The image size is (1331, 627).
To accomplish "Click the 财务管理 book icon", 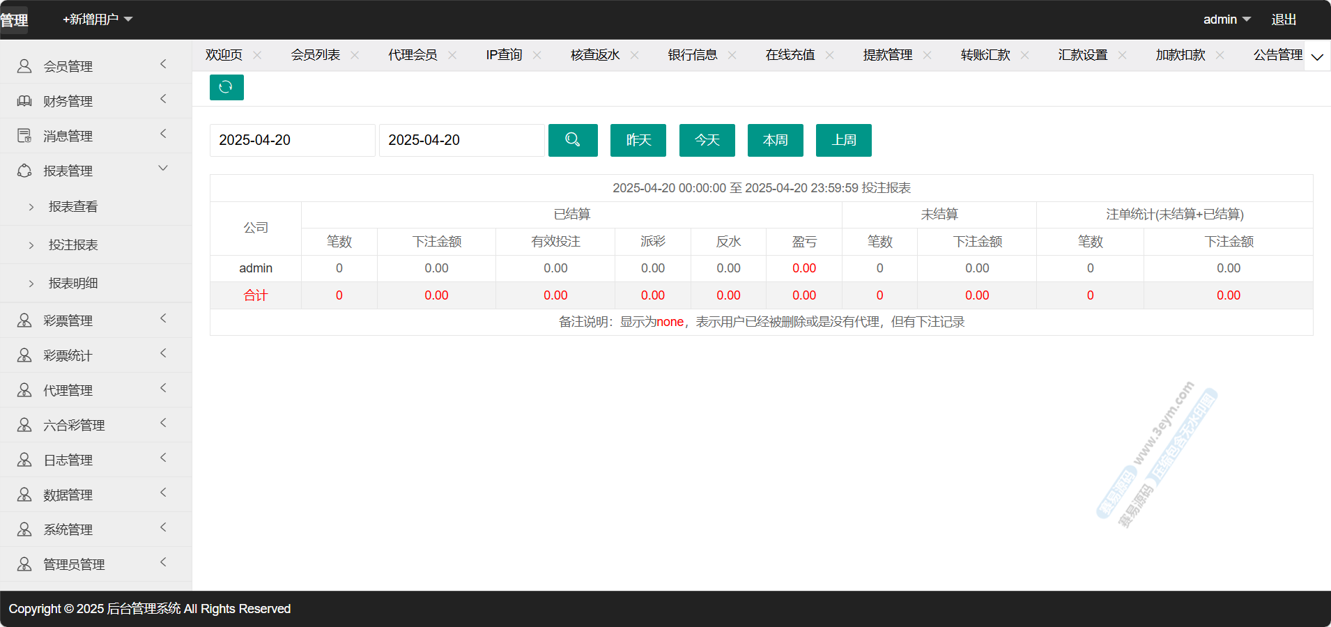I will (24, 101).
